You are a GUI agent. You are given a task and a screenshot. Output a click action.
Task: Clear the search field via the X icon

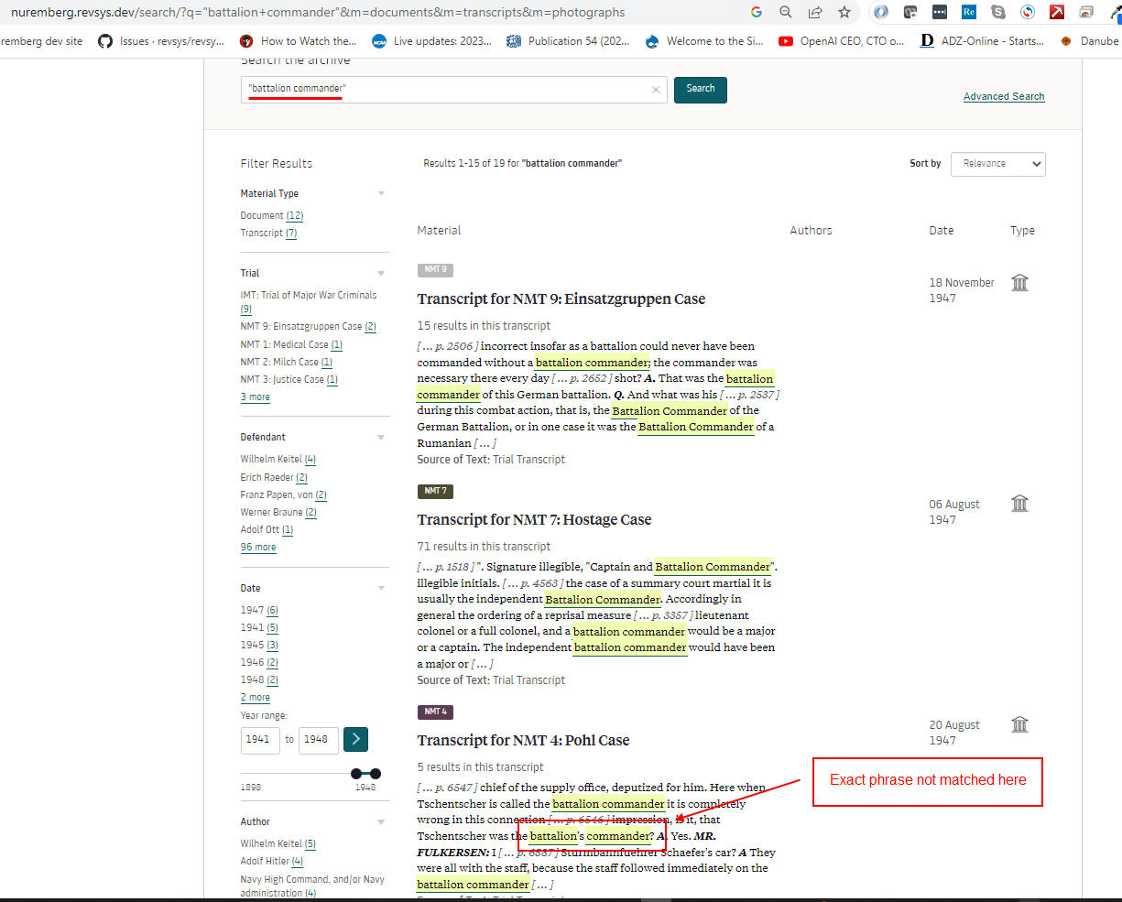[655, 89]
